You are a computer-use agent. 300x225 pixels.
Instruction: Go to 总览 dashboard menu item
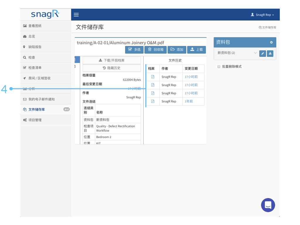(45, 36)
